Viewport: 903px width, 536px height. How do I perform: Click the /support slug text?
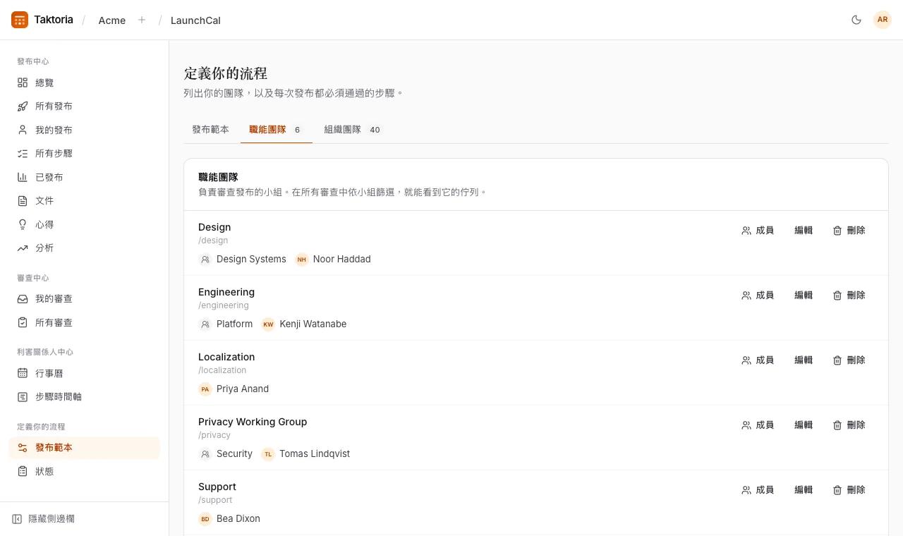pyautogui.click(x=215, y=500)
